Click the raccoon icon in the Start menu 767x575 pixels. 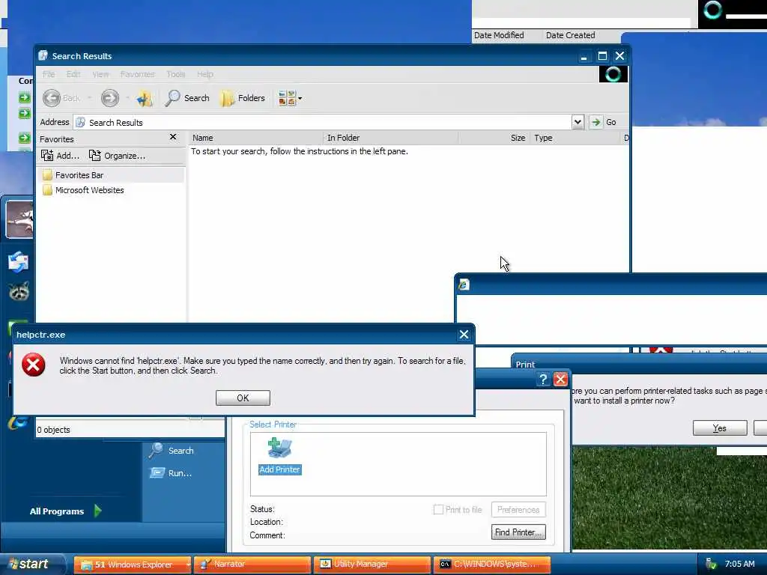click(19, 291)
